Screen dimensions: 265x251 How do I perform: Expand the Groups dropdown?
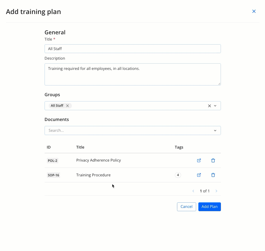point(215,105)
